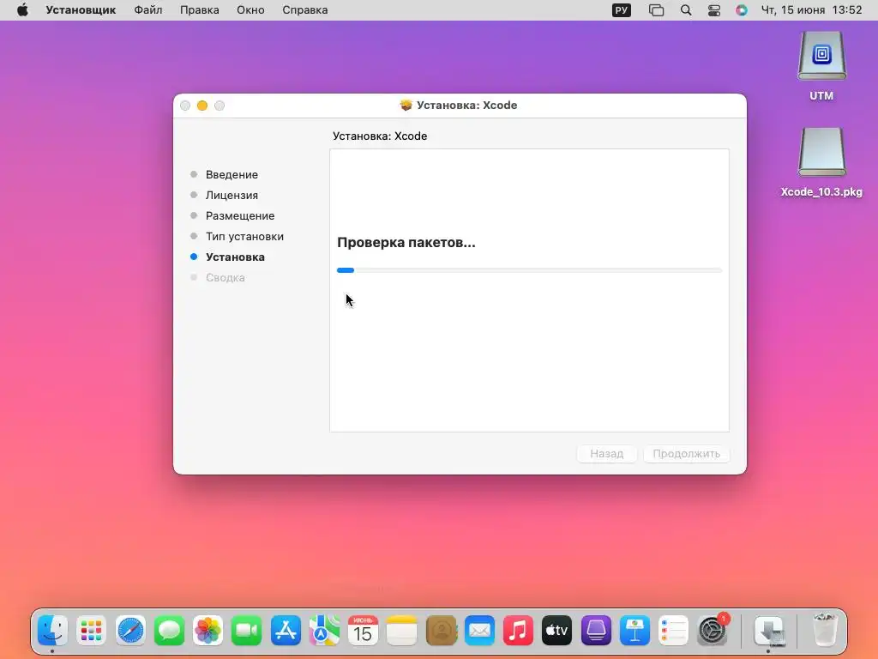
Task: Launch Safari from the Dock
Action: point(130,631)
